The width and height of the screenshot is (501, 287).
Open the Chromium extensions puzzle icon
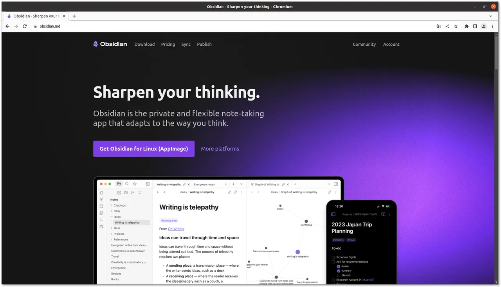click(466, 26)
